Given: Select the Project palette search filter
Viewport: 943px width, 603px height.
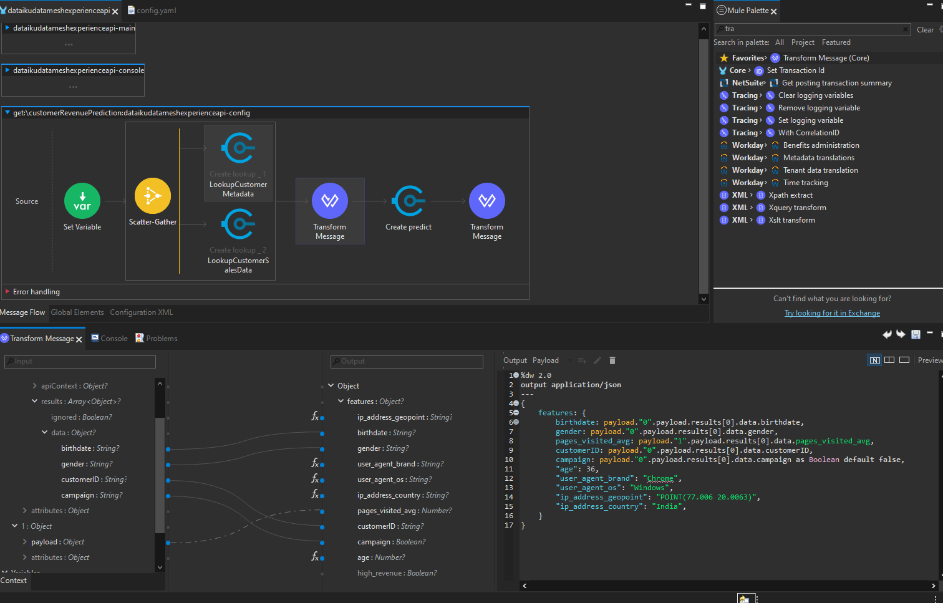Looking at the screenshot, I should click(803, 42).
